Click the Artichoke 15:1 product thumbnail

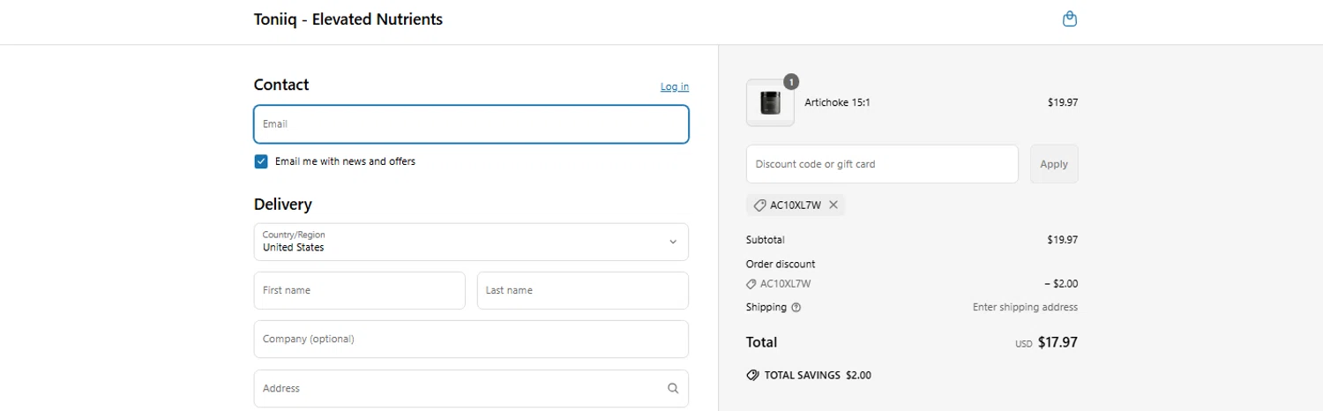pos(770,102)
